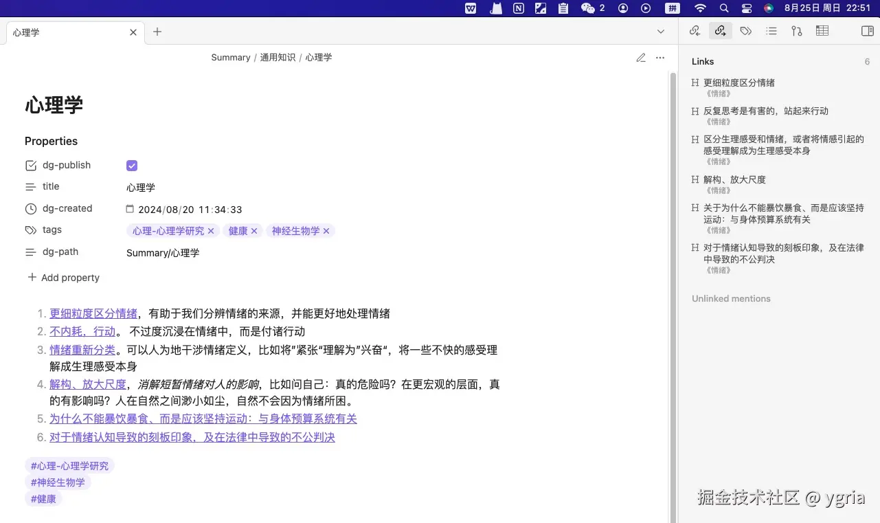Click the title property type icon
880x523 pixels.
click(30, 187)
